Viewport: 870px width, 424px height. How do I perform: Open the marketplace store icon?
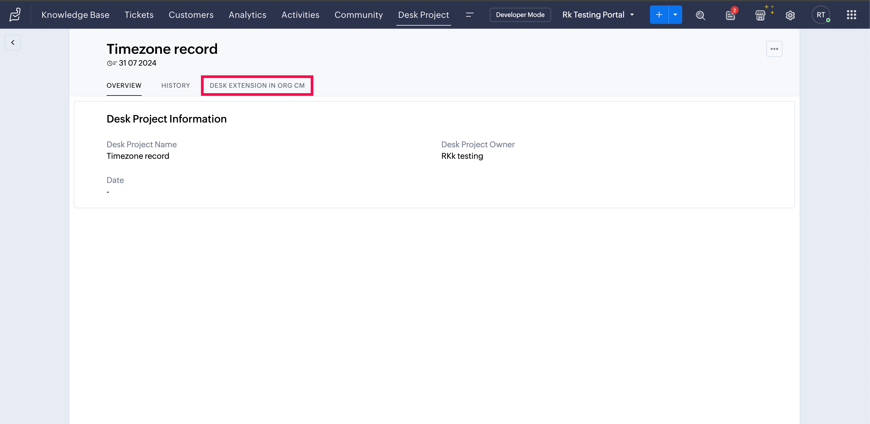(x=760, y=15)
